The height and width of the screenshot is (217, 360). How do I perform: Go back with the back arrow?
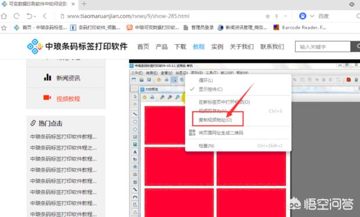click(x=45, y=16)
